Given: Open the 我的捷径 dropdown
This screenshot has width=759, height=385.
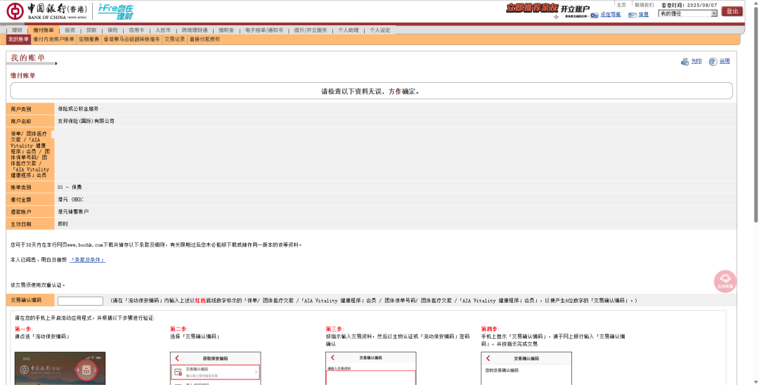Looking at the screenshot, I should (x=687, y=13).
